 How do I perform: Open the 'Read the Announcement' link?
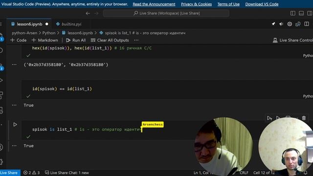(154, 4)
